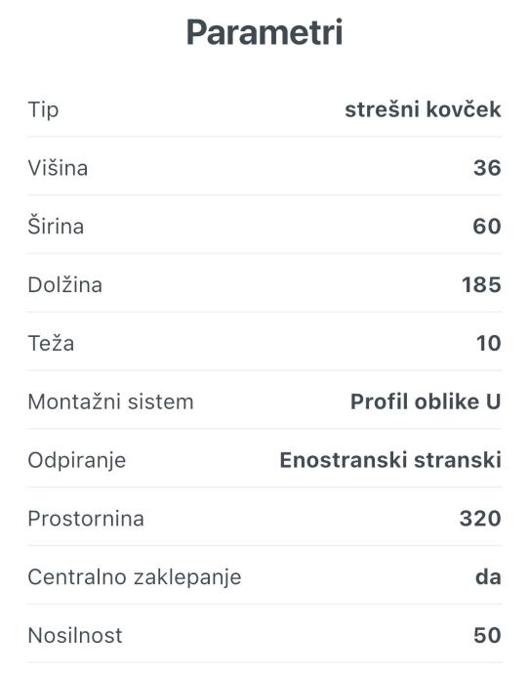The width and height of the screenshot is (529, 674).
Task: Click the Teža value 10
Action: 489,343
